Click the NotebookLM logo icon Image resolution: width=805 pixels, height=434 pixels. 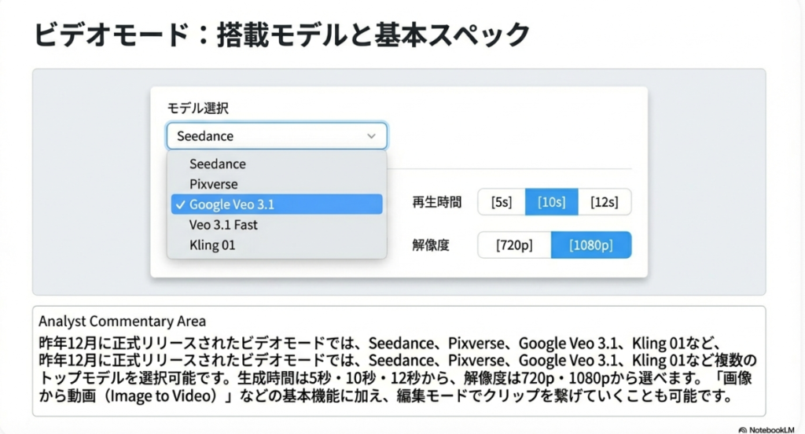click(x=742, y=429)
